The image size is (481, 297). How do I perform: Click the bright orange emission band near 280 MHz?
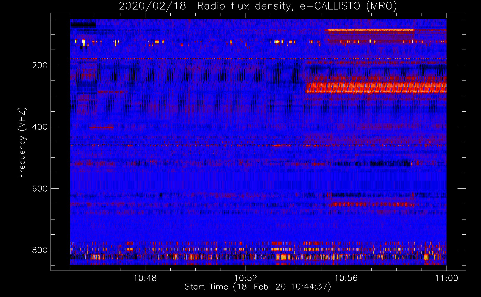coord(376,88)
